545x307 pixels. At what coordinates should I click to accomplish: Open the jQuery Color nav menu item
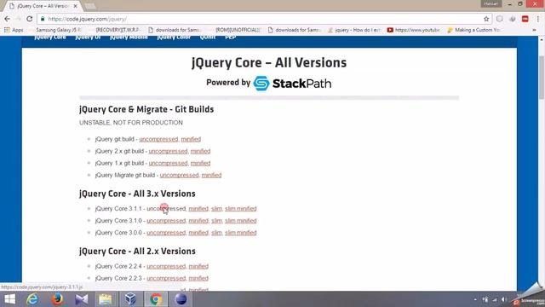pyautogui.click(x=174, y=37)
